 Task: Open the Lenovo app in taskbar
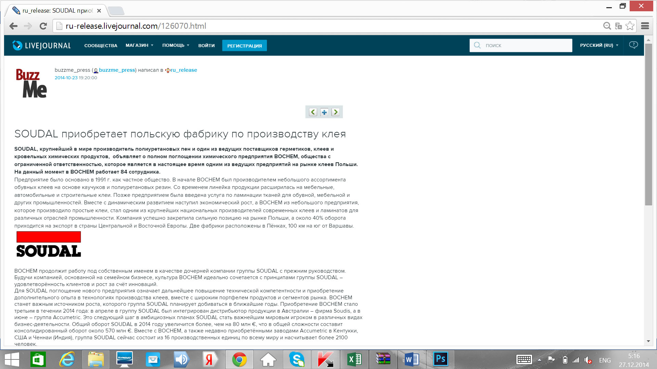click(x=124, y=359)
